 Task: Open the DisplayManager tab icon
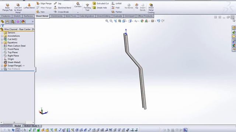[x=23, y=22]
